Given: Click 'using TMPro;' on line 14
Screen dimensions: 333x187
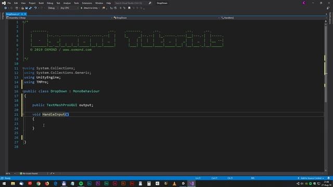Looking at the screenshot, I should tap(36, 82).
